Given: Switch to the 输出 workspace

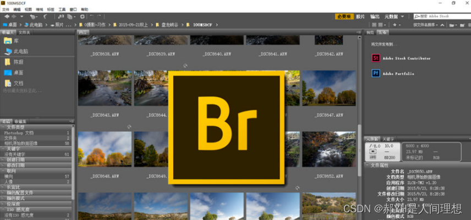Looking at the screenshot, I should coord(375,17).
